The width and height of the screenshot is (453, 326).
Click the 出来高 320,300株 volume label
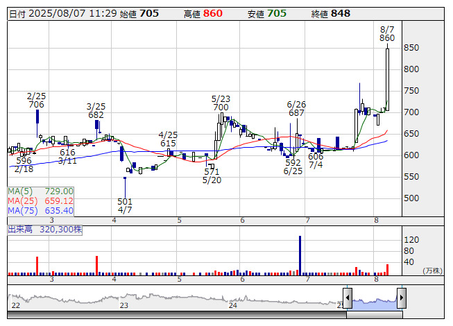(x=45, y=230)
